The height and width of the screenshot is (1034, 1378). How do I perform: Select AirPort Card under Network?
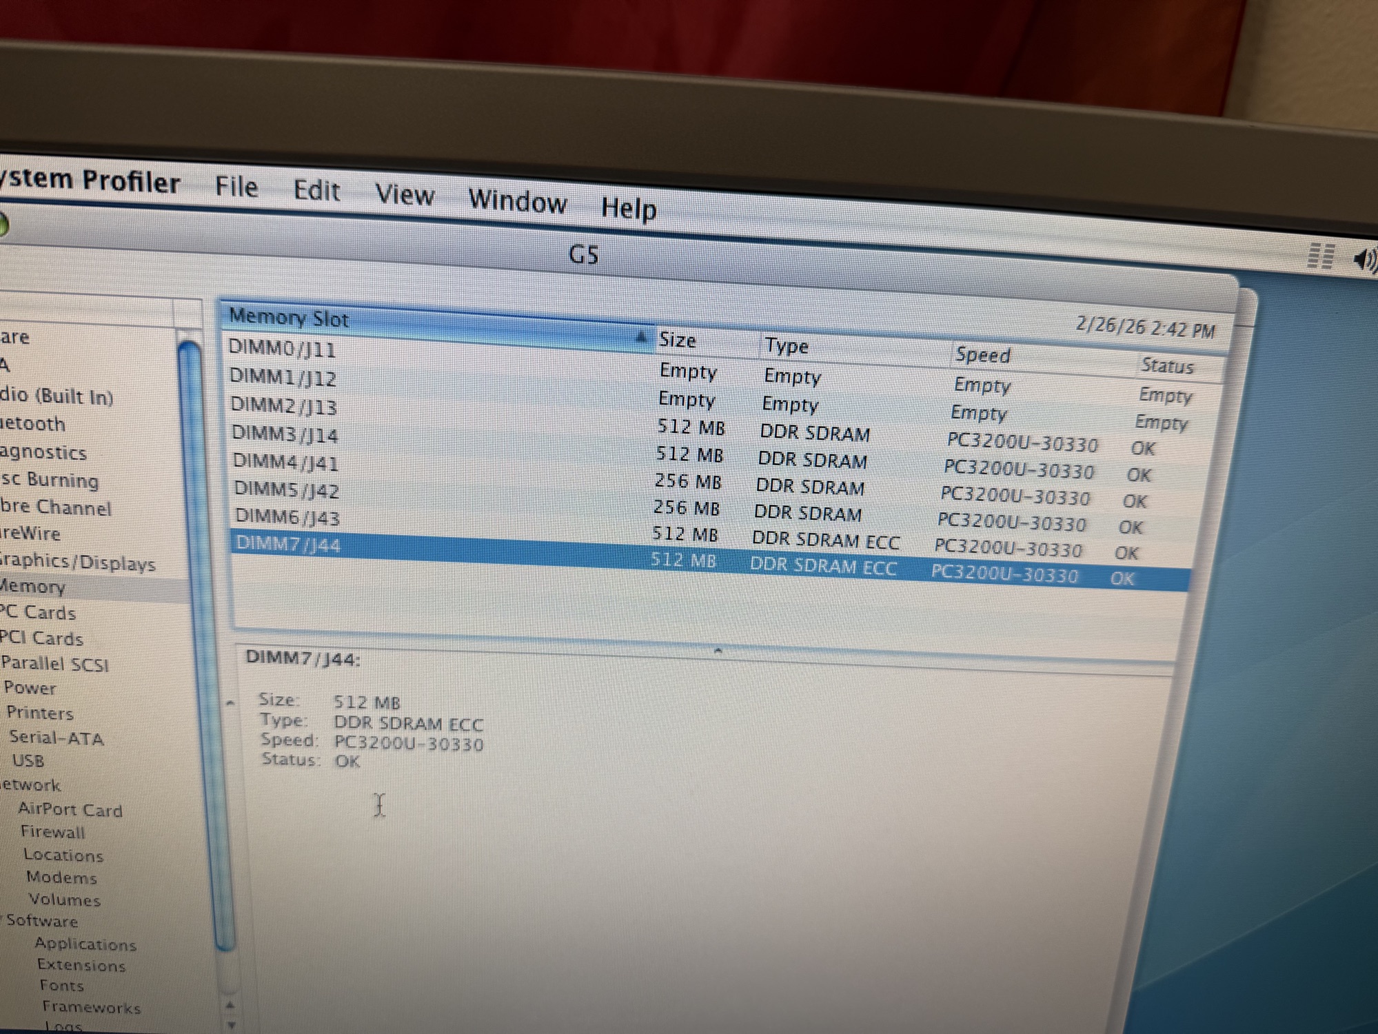(70, 810)
